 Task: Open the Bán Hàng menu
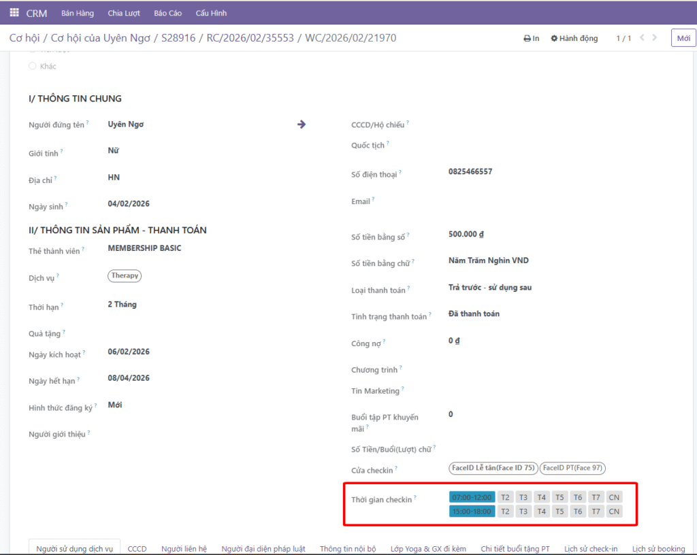coord(78,14)
